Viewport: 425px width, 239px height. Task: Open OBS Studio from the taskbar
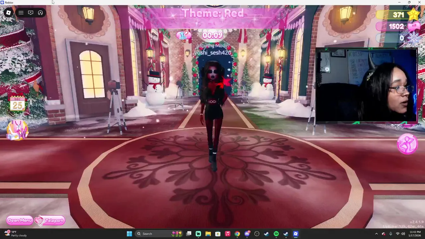(256, 234)
